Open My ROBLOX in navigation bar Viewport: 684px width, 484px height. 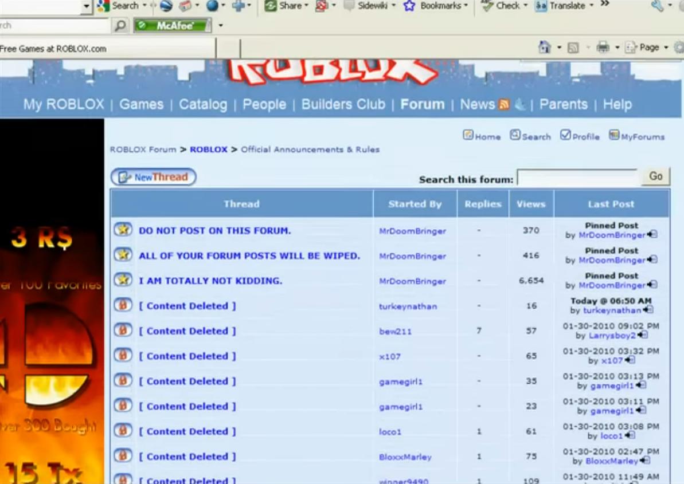64,104
